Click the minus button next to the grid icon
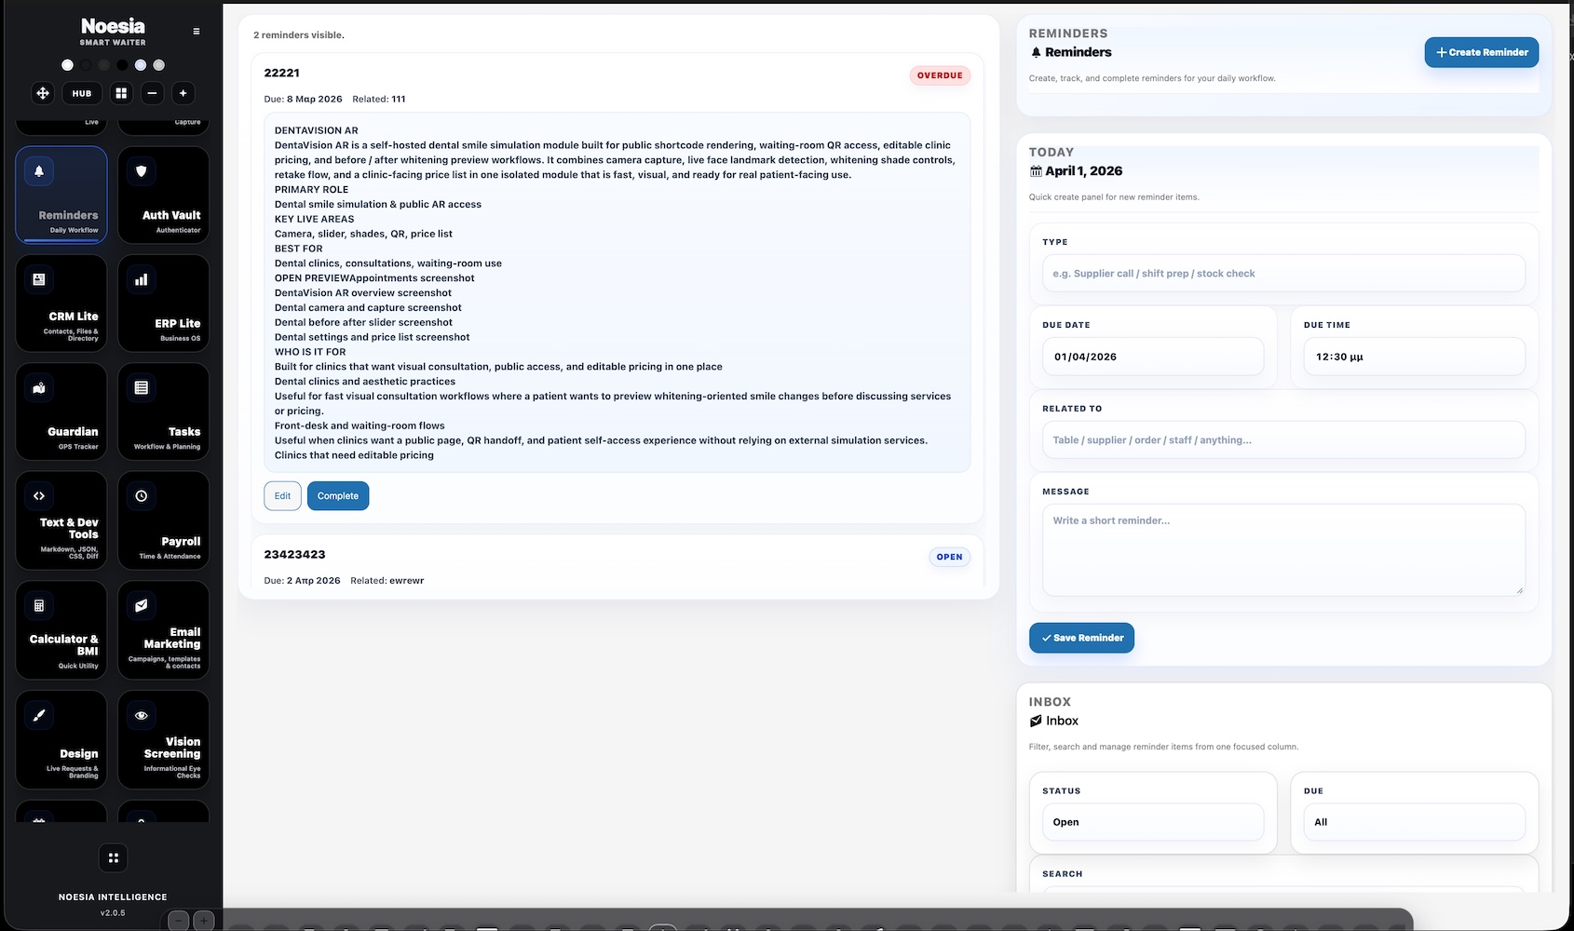 [152, 93]
